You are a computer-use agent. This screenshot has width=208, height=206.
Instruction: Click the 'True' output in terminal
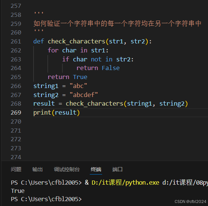(x=18, y=191)
